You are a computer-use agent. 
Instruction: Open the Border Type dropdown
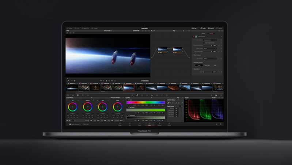[210, 59]
